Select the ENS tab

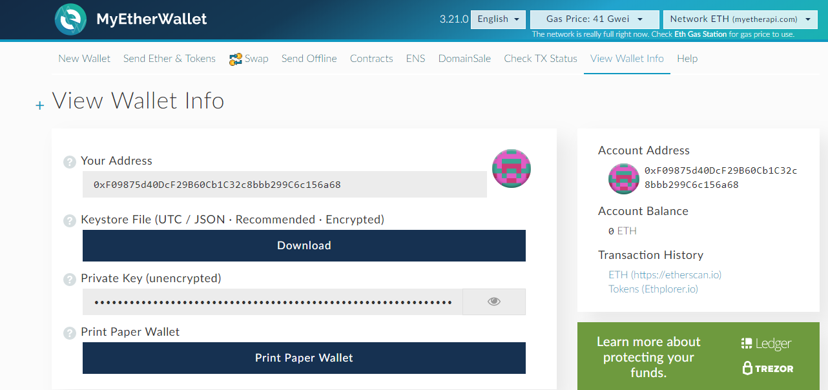[x=416, y=59]
